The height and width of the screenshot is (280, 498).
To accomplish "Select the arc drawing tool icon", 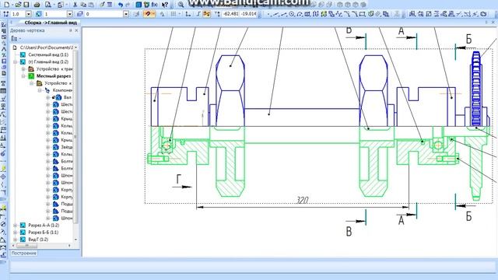I will (x=300, y=14).
